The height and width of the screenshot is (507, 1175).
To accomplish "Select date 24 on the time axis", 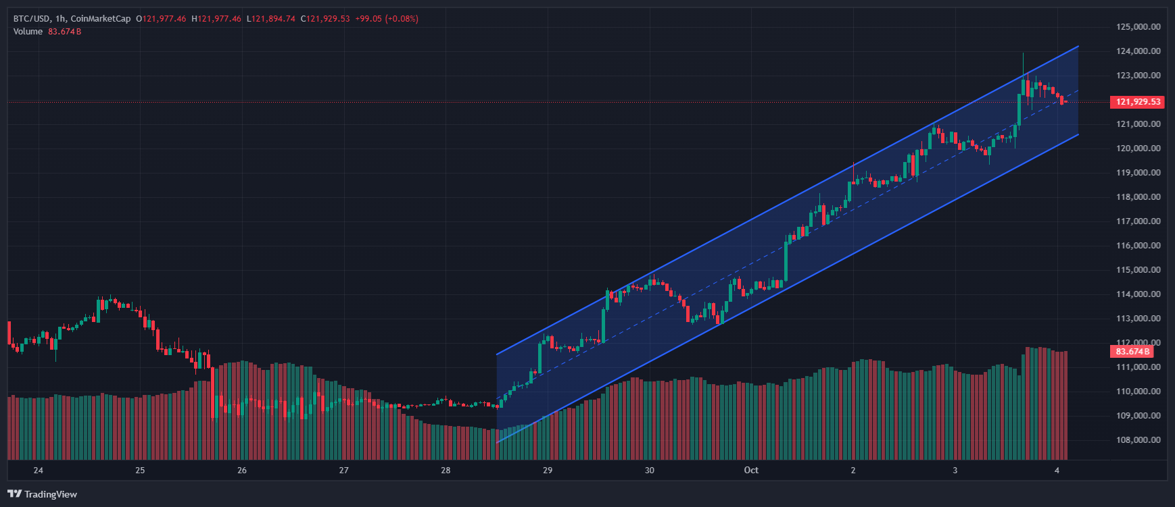I will pyautogui.click(x=38, y=471).
